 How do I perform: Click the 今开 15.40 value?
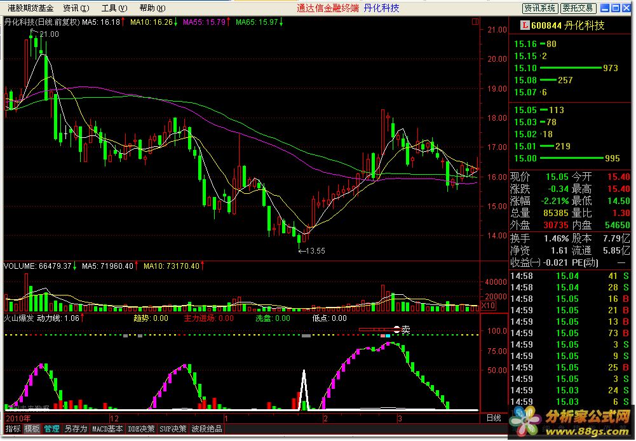coord(619,177)
